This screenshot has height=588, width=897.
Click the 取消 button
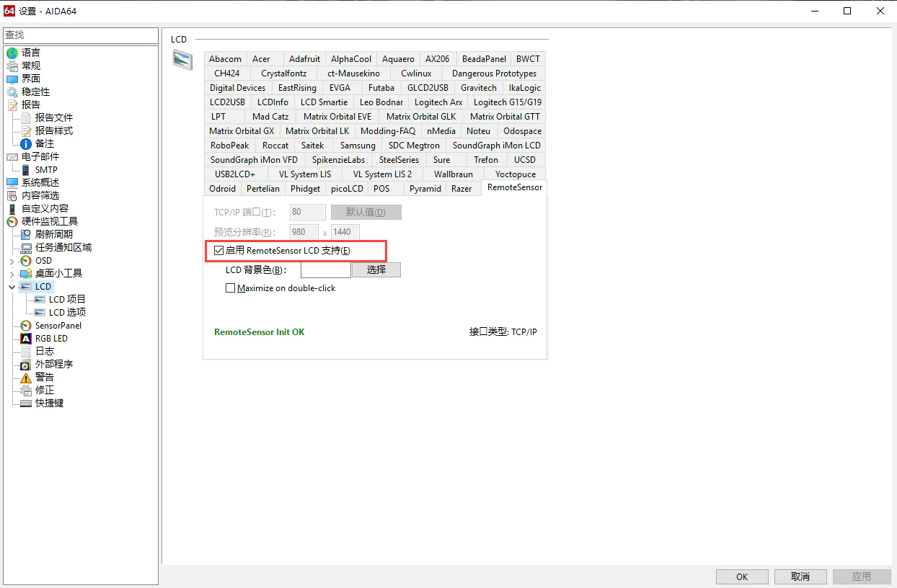[x=800, y=576]
